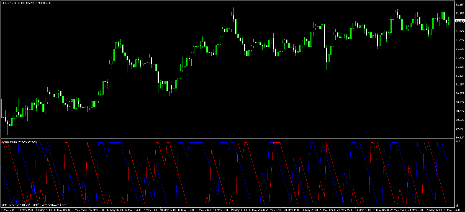Click the 81.485 price scale label
The image size is (465, 212).
(x=459, y=58)
